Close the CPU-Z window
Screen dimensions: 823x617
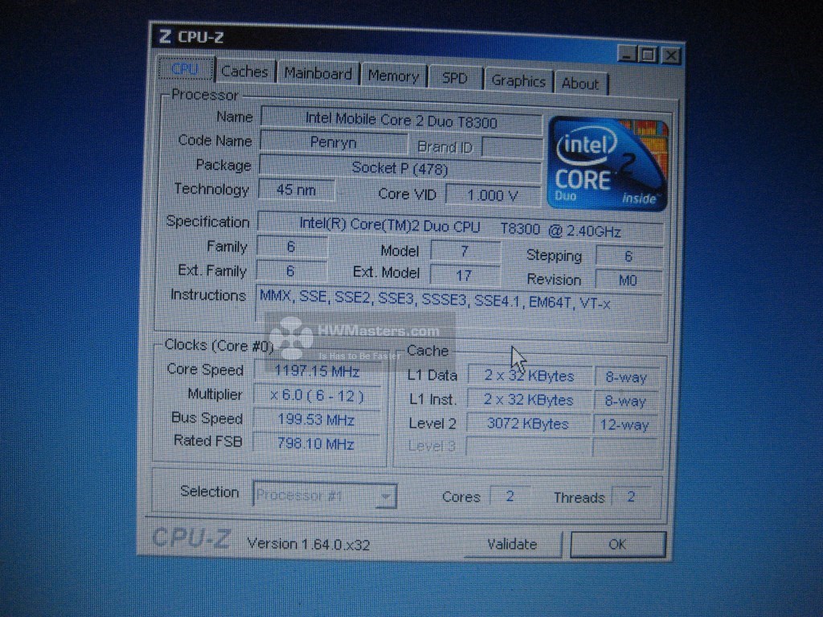click(x=671, y=55)
